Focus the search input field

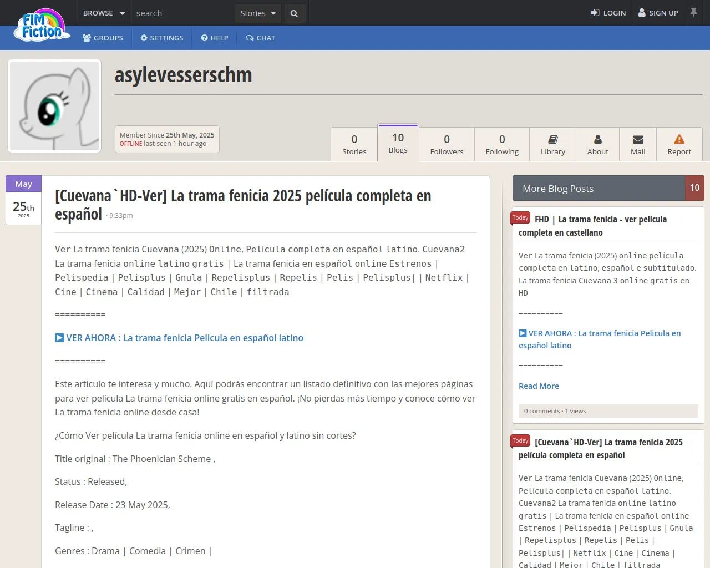183,13
